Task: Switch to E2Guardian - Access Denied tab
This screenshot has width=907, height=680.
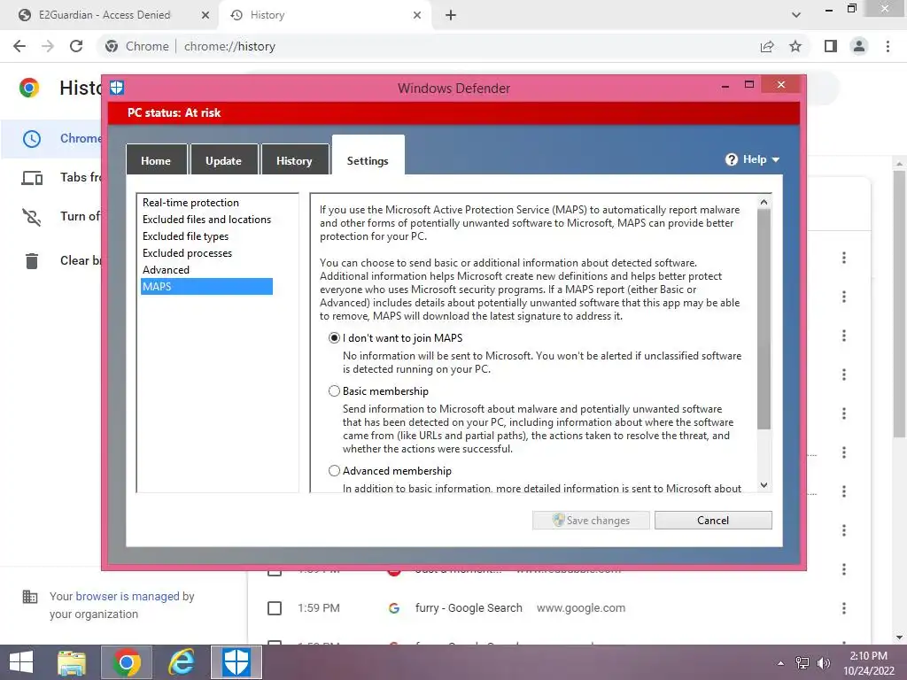Action: [105, 15]
